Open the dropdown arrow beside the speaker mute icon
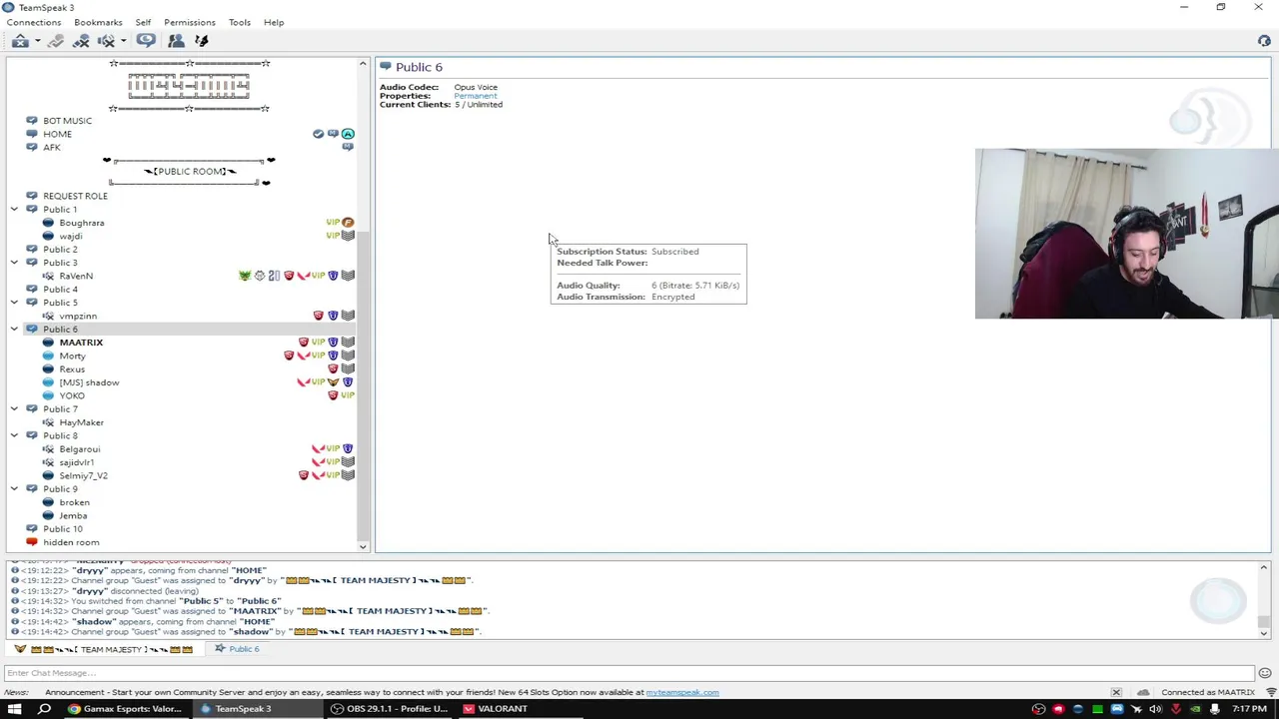Screen dimensions: 1279x719 pos(123,41)
